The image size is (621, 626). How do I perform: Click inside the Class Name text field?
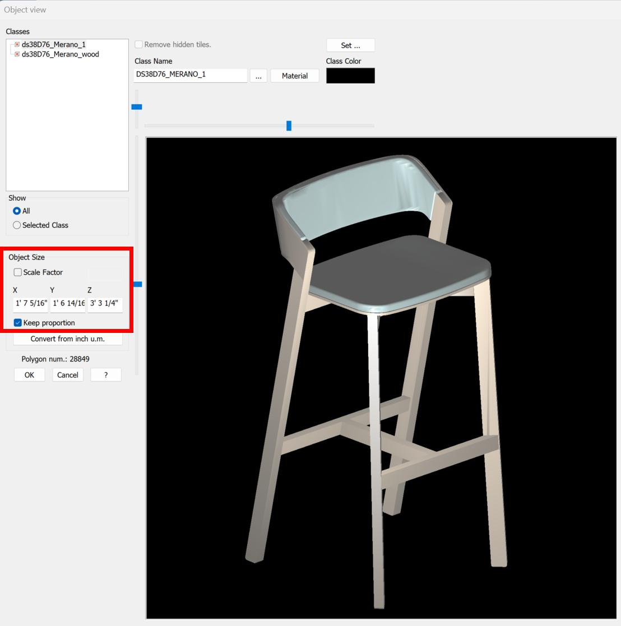tap(189, 75)
